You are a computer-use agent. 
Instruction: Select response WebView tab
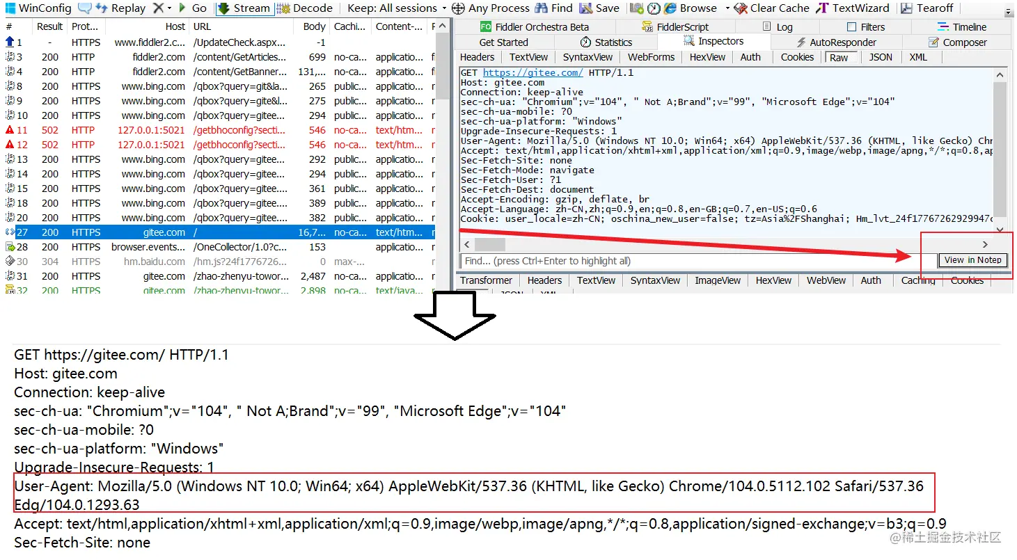(826, 280)
